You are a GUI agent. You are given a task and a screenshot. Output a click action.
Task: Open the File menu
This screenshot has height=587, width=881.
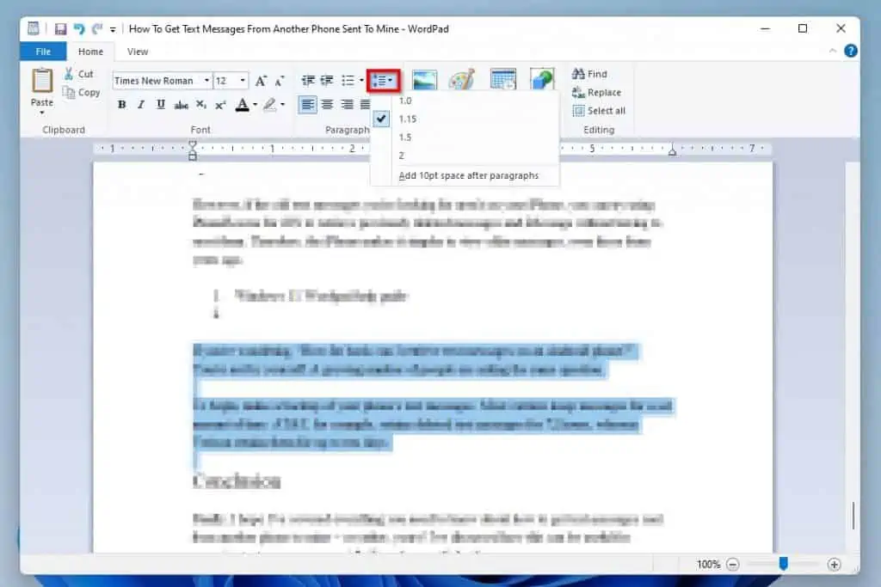(x=42, y=51)
